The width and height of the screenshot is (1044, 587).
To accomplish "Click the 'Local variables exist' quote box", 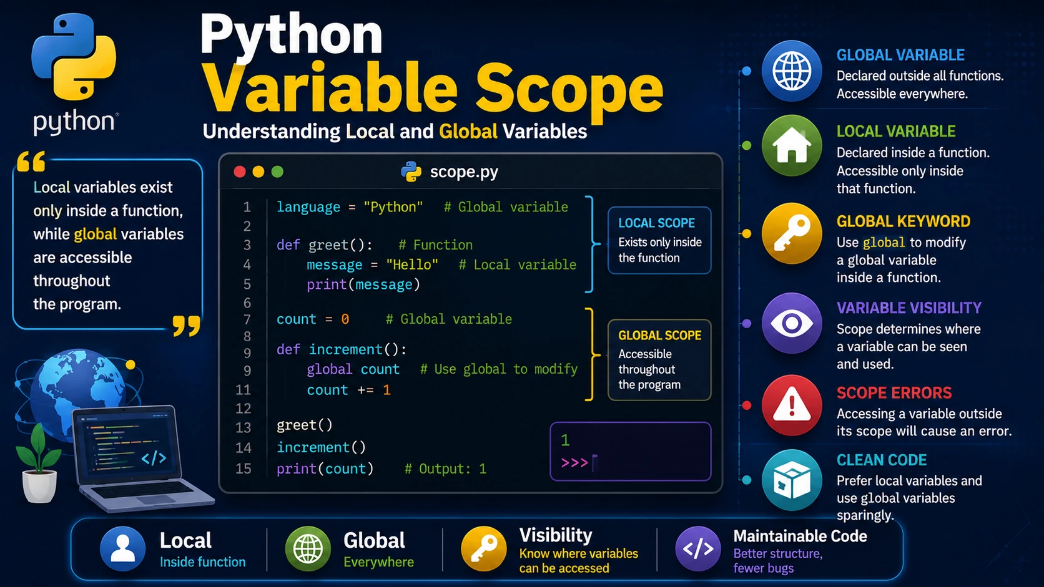I will (x=107, y=245).
